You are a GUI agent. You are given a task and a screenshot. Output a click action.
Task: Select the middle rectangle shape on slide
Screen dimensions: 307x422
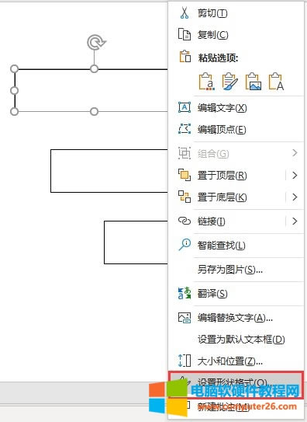click(109, 171)
